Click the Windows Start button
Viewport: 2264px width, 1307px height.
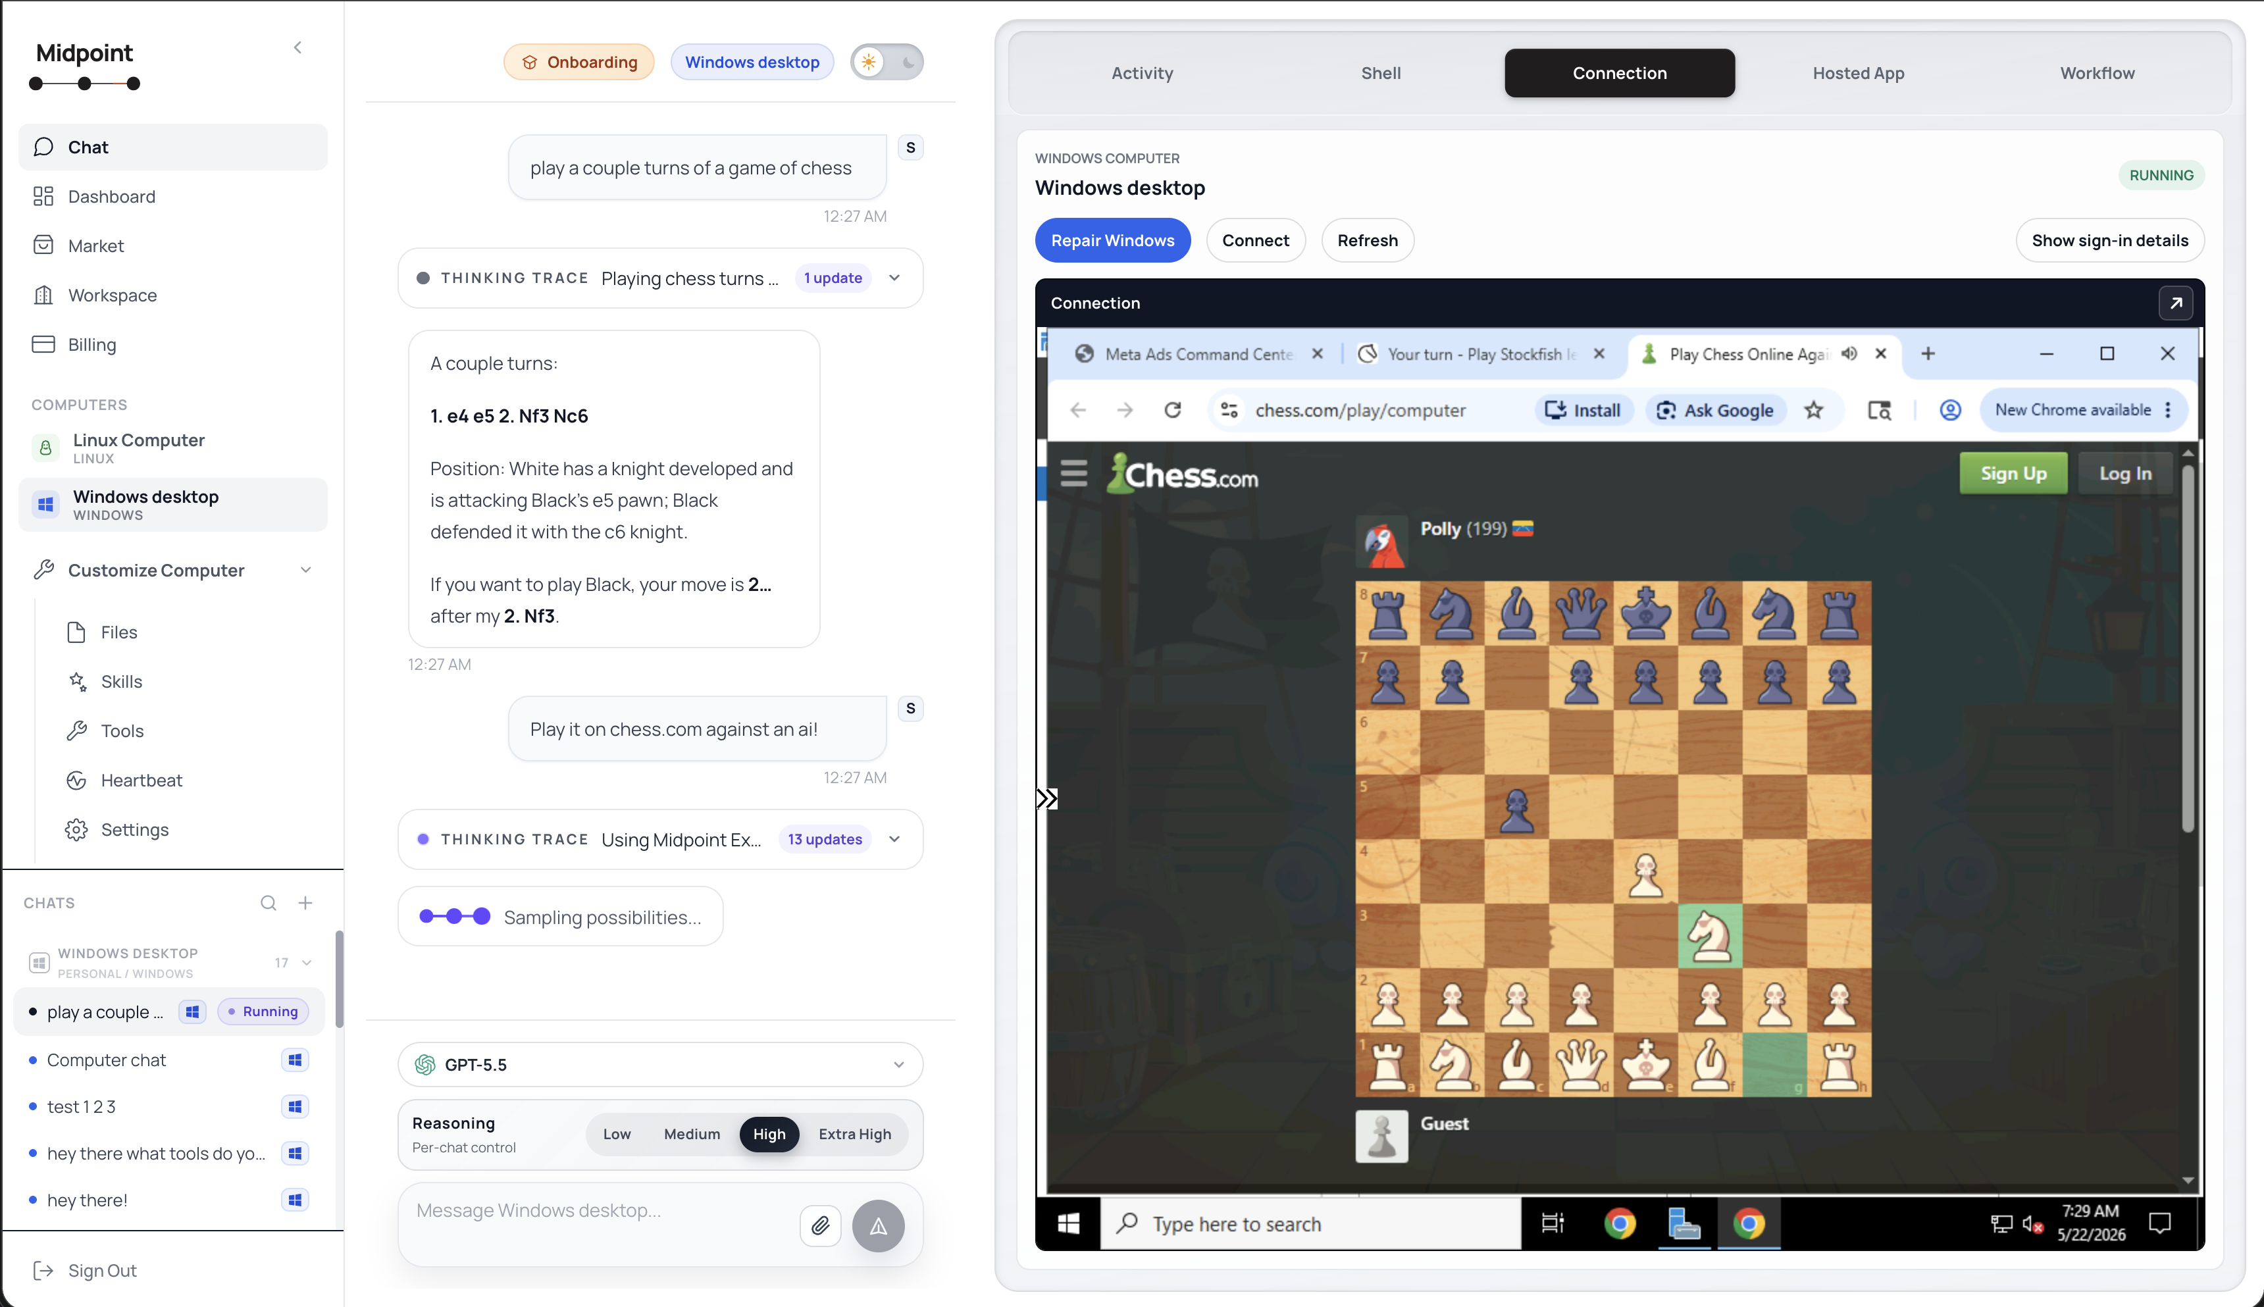(x=1068, y=1223)
